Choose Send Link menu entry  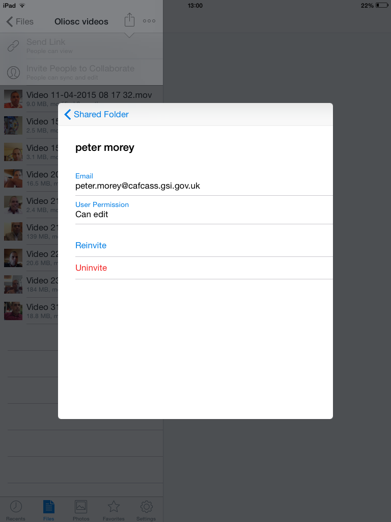(46, 45)
